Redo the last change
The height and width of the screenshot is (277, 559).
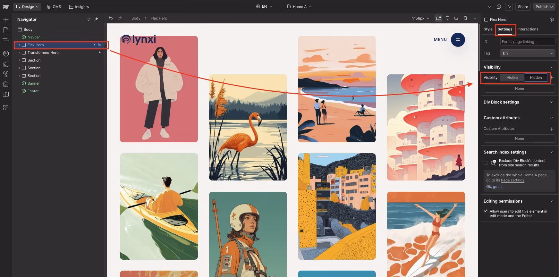pyautogui.click(x=120, y=18)
